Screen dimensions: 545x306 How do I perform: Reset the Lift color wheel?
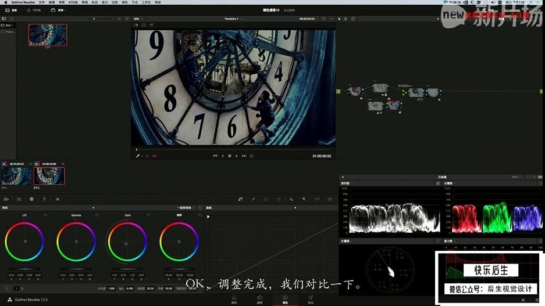[45, 215]
